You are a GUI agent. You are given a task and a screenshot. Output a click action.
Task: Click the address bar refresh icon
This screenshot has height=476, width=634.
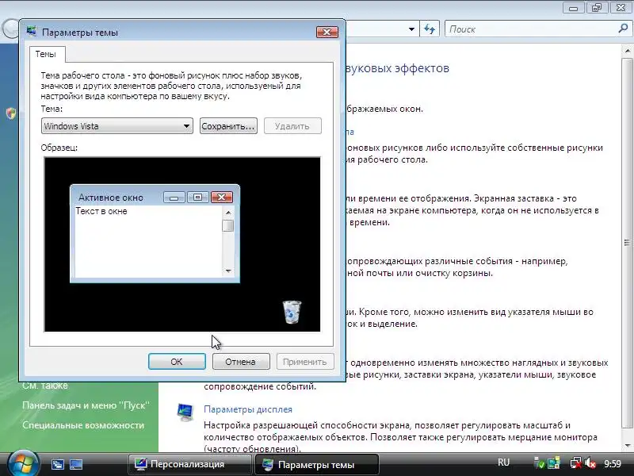[430, 29]
